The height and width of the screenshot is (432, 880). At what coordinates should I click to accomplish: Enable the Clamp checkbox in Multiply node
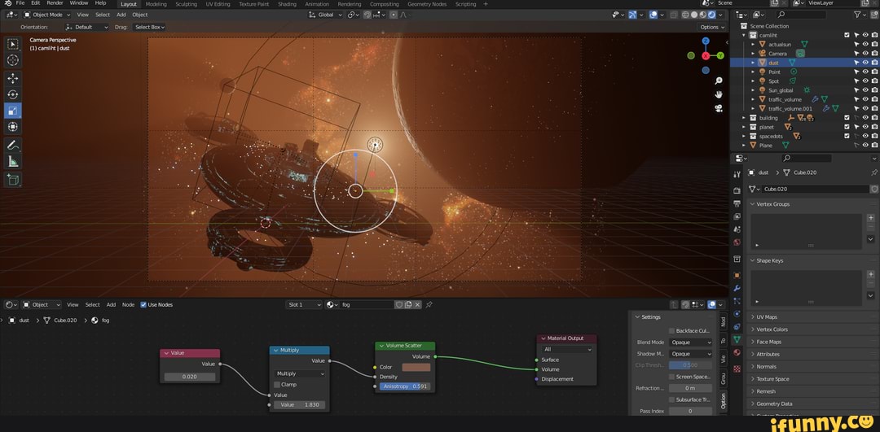pos(278,384)
